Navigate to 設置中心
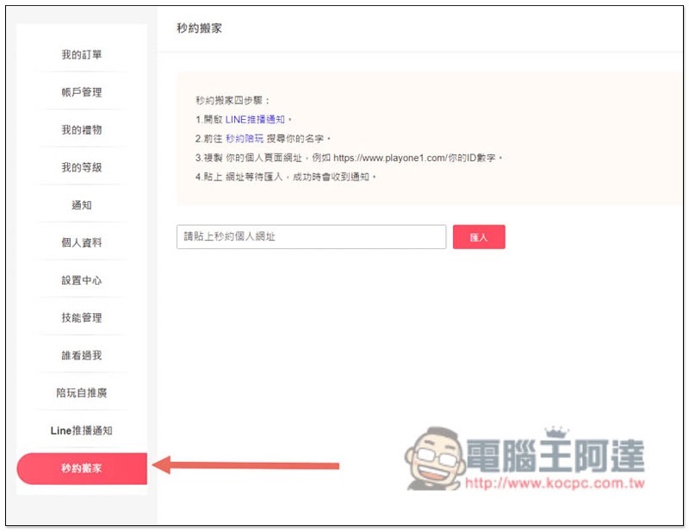689x532 pixels. [82, 280]
